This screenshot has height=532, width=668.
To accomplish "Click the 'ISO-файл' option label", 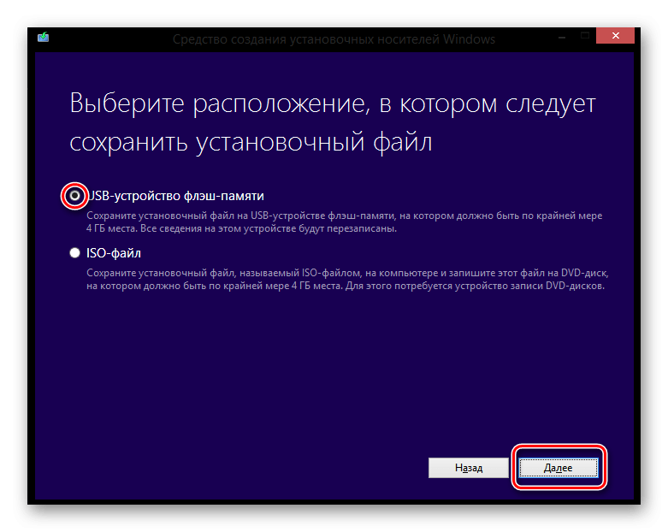I will point(114,253).
